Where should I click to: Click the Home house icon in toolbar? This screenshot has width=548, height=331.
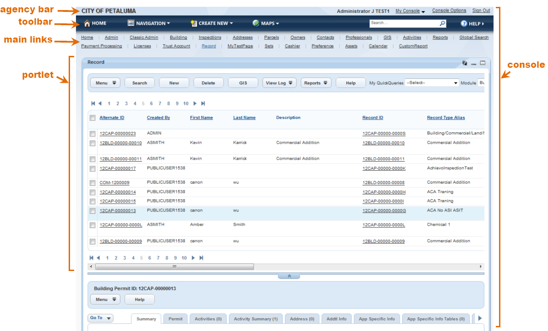pyautogui.click(x=87, y=23)
